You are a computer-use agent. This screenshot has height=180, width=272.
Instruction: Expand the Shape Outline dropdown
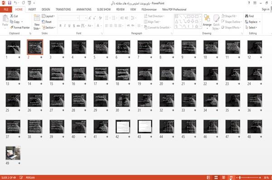click(x=231, y=22)
